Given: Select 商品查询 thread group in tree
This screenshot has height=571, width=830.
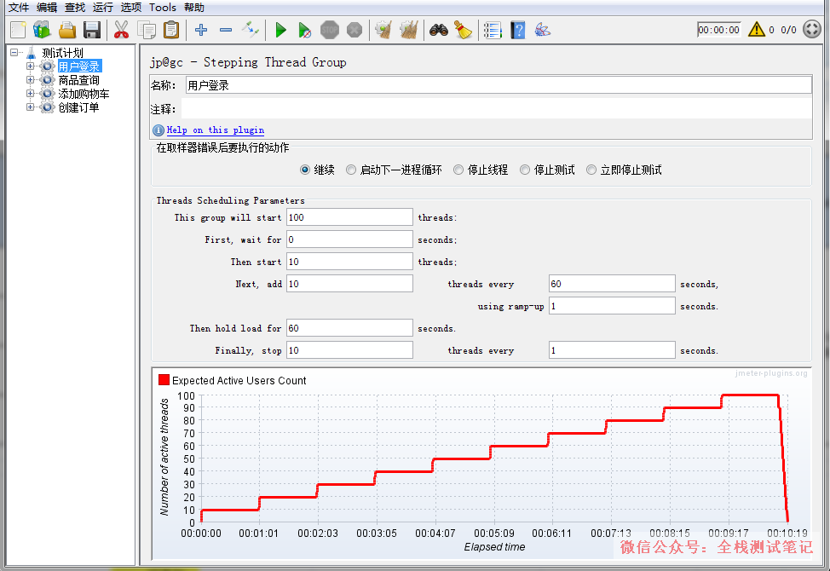Looking at the screenshot, I should pyautogui.click(x=79, y=80).
